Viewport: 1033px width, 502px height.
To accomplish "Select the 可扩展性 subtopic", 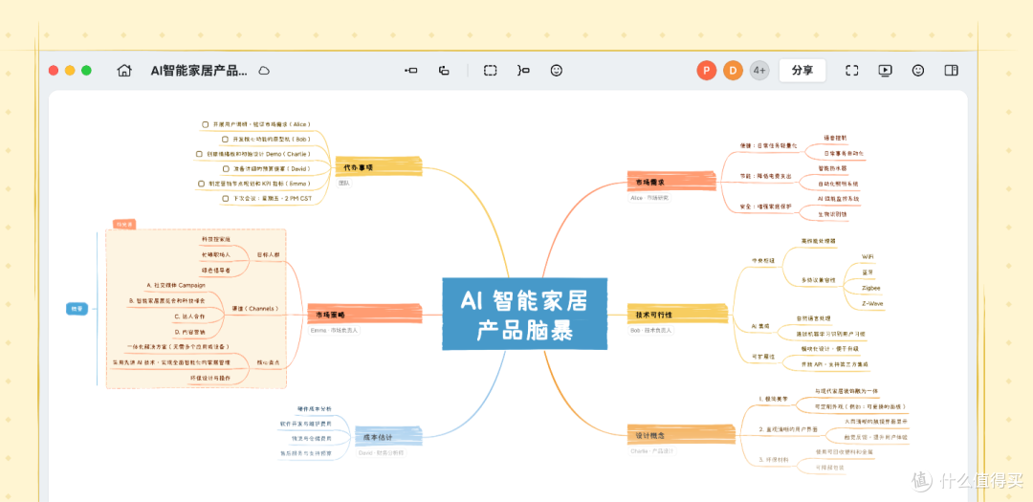I will point(763,357).
